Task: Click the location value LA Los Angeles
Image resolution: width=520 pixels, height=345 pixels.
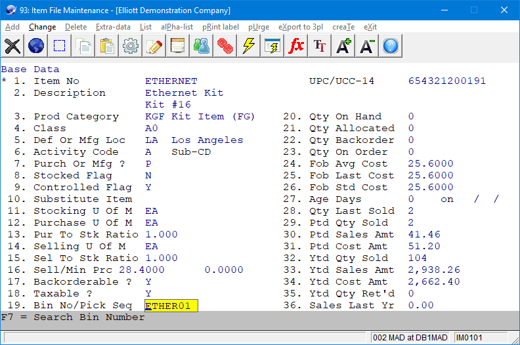Action: coord(194,140)
